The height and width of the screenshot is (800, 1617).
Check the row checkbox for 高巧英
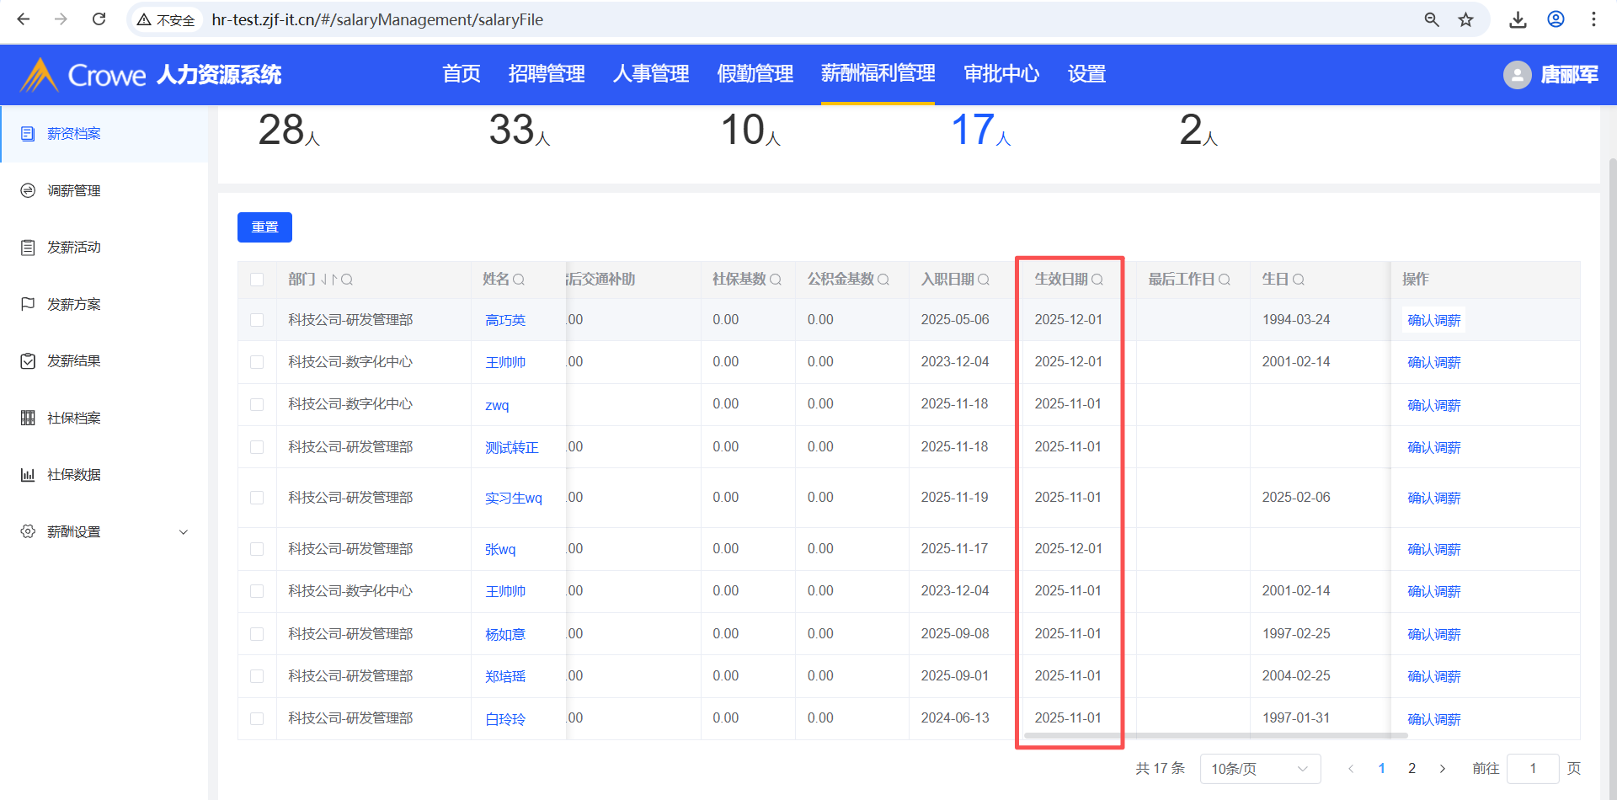(x=257, y=320)
